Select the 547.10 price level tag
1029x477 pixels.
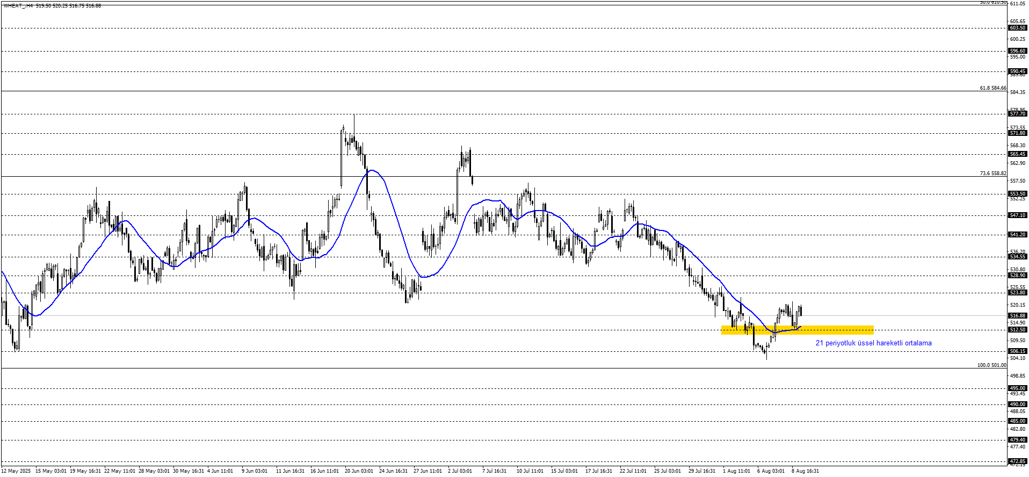[1018, 215]
